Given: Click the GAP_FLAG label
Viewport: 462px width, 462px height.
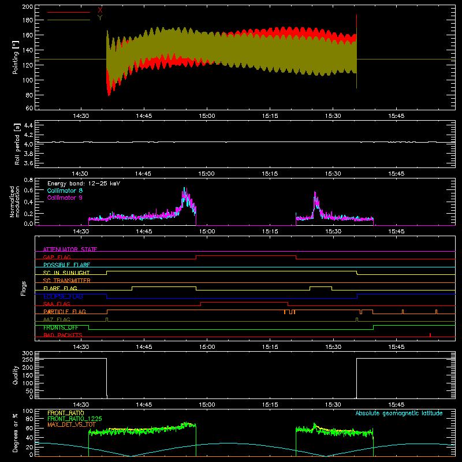Looking at the screenshot, I should pyautogui.click(x=57, y=257).
